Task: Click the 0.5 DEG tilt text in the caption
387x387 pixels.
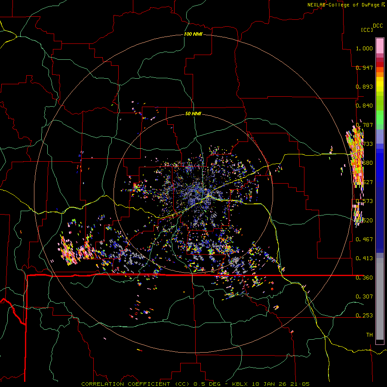Action: tap(207, 384)
